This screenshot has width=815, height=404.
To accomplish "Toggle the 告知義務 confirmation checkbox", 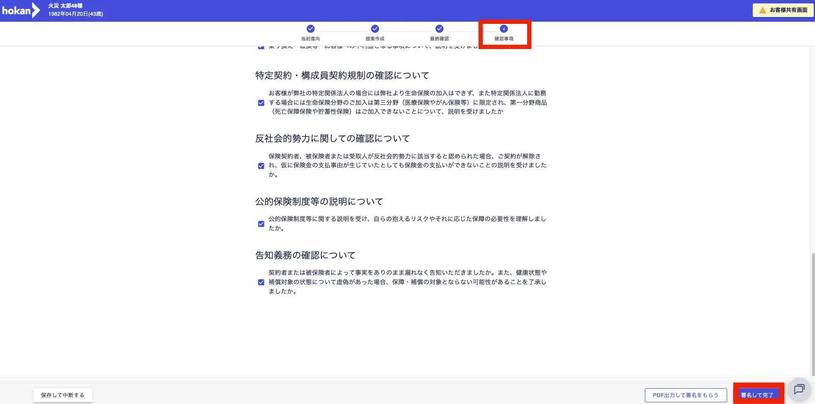I will pyautogui.click(x=261, y=282).
